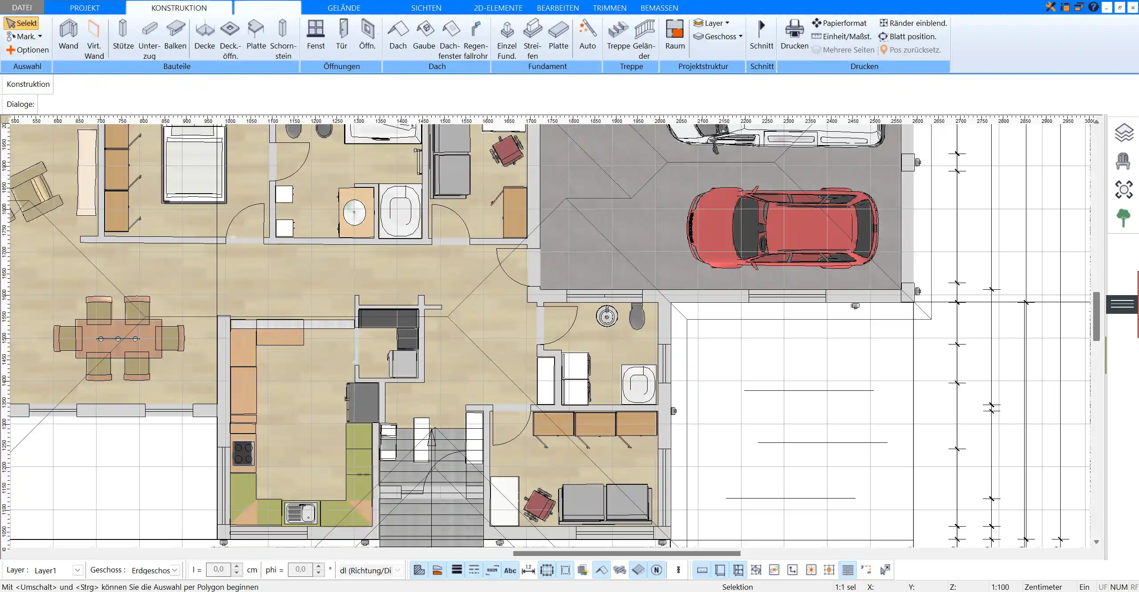1139x592 pixels.
Task: Toggle the roof visibility button
Action: [x=601, y=570]
